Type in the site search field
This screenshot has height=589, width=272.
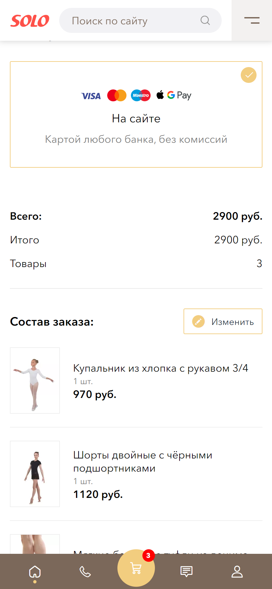[132, 21]
